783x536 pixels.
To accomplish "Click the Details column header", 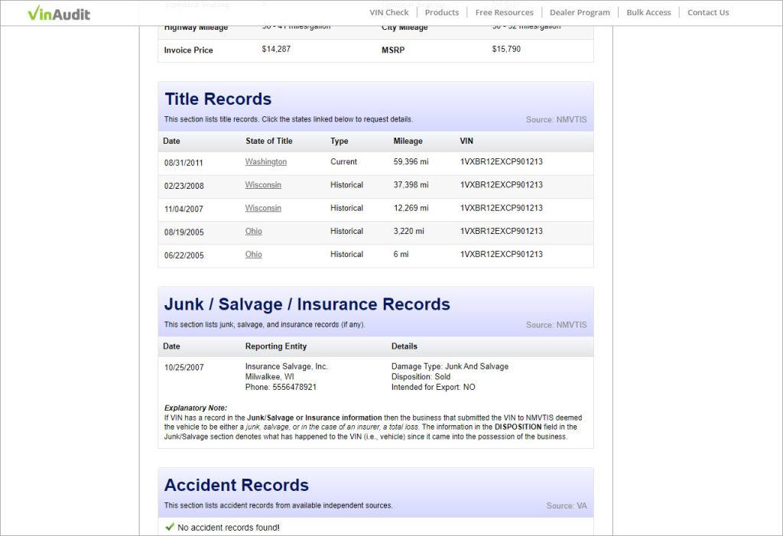I will click(x=404, y=346).
